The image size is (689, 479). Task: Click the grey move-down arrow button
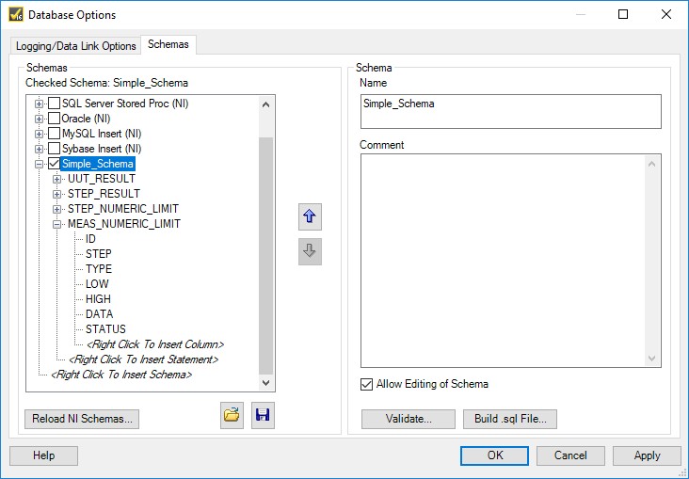tap(310, 251)
